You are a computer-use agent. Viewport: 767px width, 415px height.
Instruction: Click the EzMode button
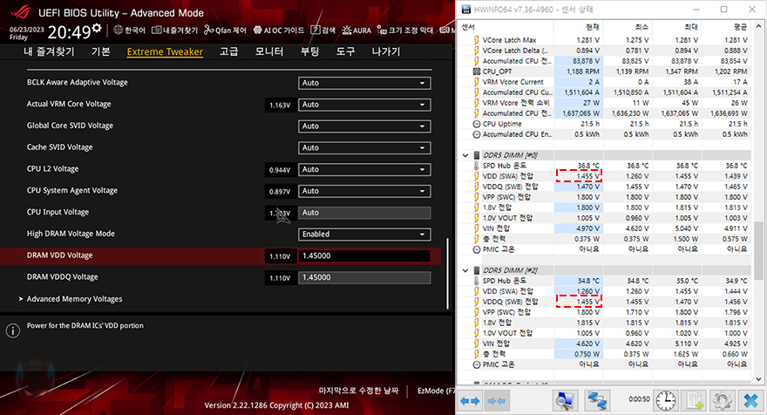click(436, 391)
